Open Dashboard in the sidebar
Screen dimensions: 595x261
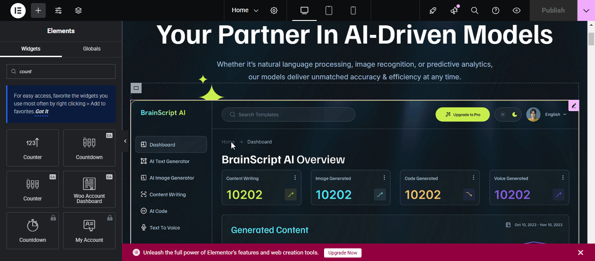pyautogui.click(x=171, y=145)
